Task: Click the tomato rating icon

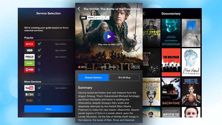Action: tap(79, 67)
